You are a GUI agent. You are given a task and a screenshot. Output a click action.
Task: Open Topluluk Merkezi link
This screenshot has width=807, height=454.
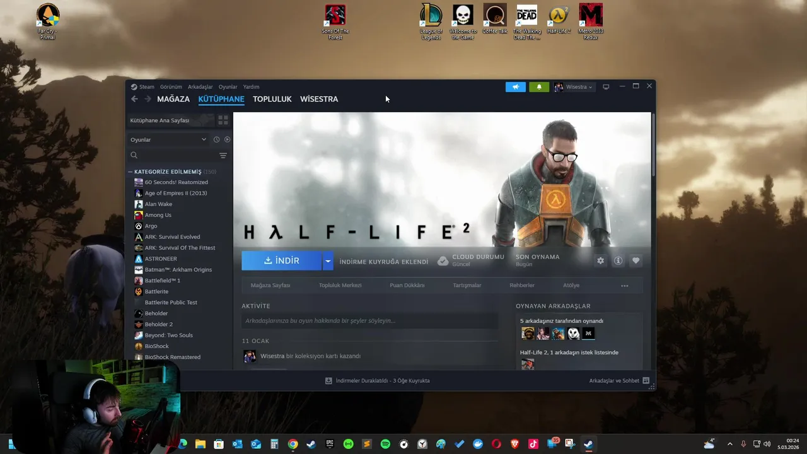(x=340, y=286)
